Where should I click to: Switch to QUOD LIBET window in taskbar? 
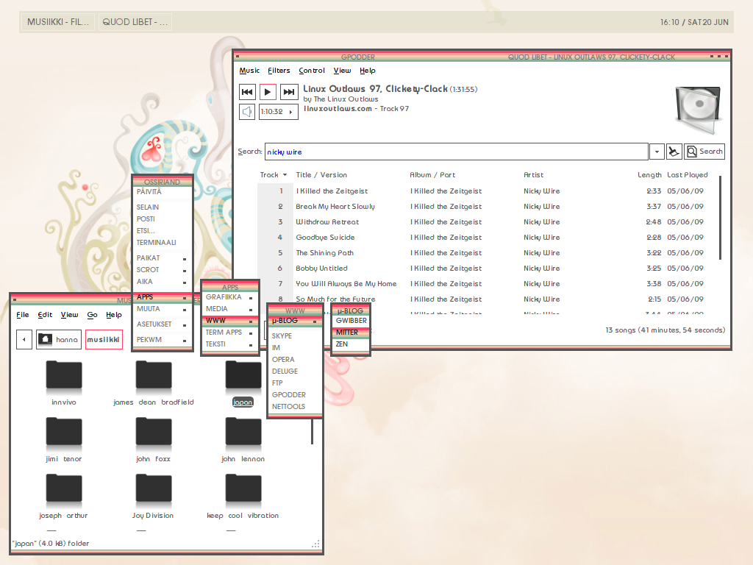(x=135, y=22)
